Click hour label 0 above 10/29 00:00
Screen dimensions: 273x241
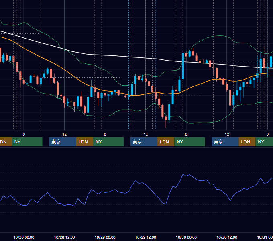point(105,135)
